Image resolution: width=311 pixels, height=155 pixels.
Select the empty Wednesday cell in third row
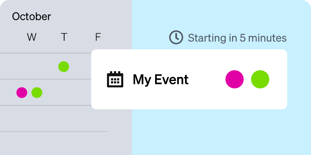(x=32, y=119)
